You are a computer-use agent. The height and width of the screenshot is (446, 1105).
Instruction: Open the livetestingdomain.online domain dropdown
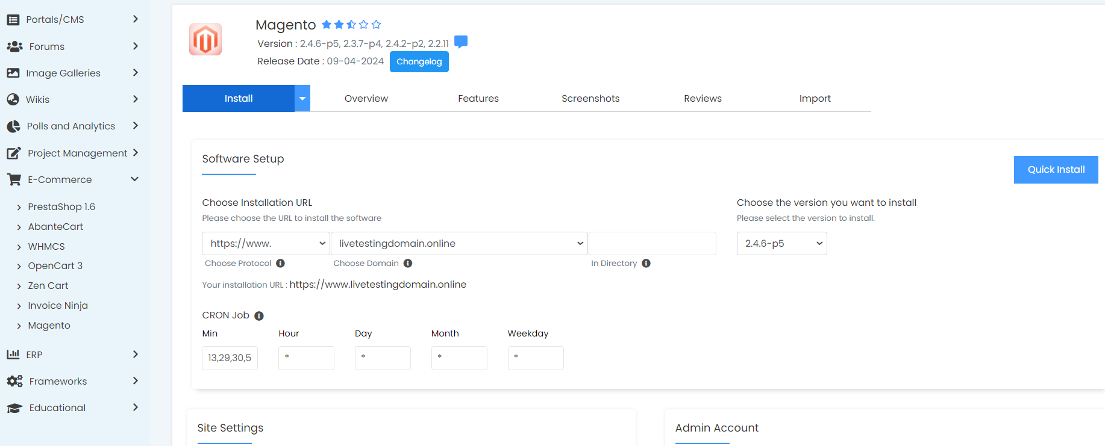click(459, 243)
